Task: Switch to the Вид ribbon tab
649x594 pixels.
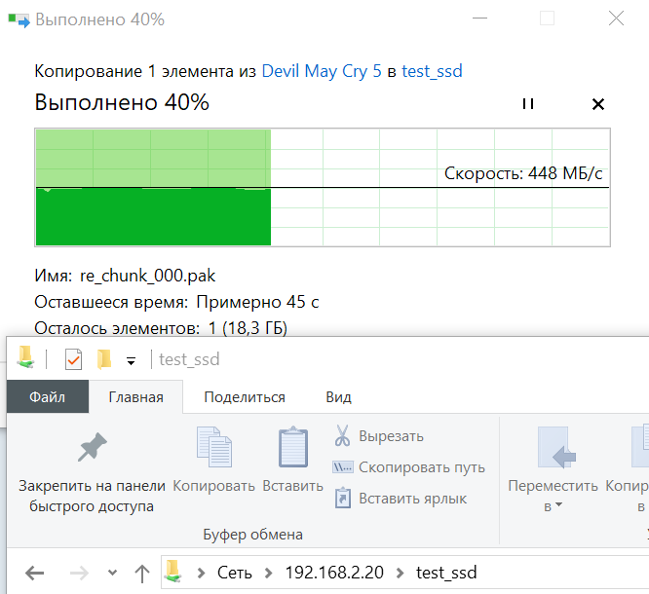Action: coord(338,397)
